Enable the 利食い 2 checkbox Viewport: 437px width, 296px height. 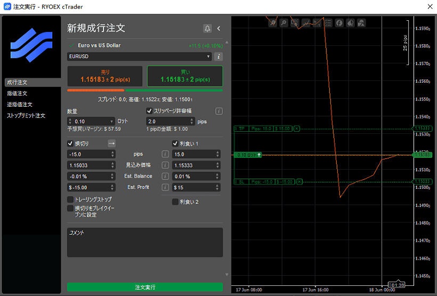(x=175, y=202)
